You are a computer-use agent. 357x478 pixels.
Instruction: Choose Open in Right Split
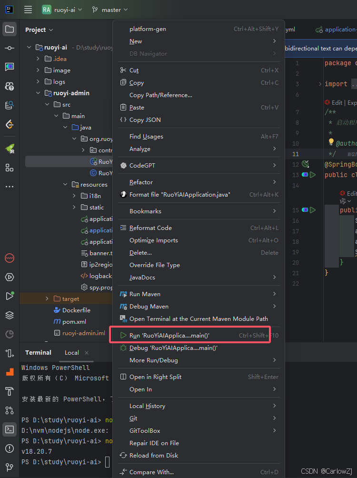click(x=198, y=377)
